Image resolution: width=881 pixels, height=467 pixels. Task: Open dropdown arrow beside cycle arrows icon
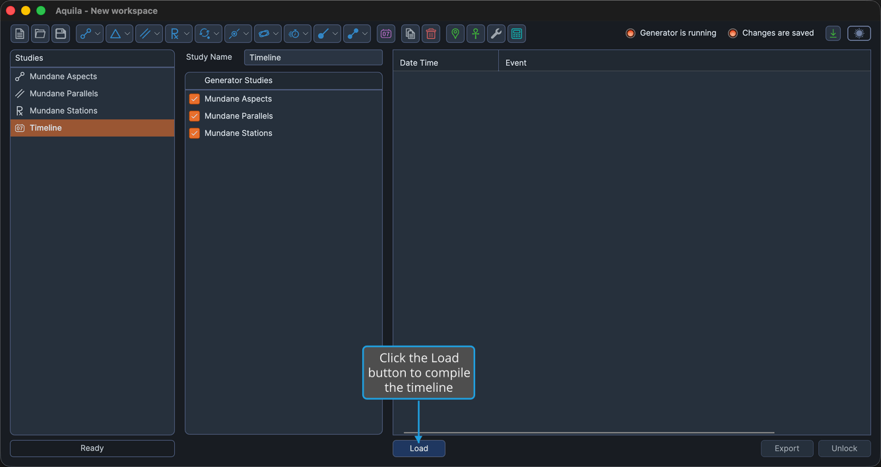(216, 34)
